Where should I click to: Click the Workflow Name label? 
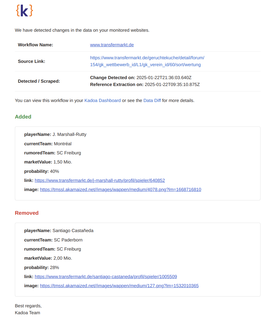click(x=36, y=45)
